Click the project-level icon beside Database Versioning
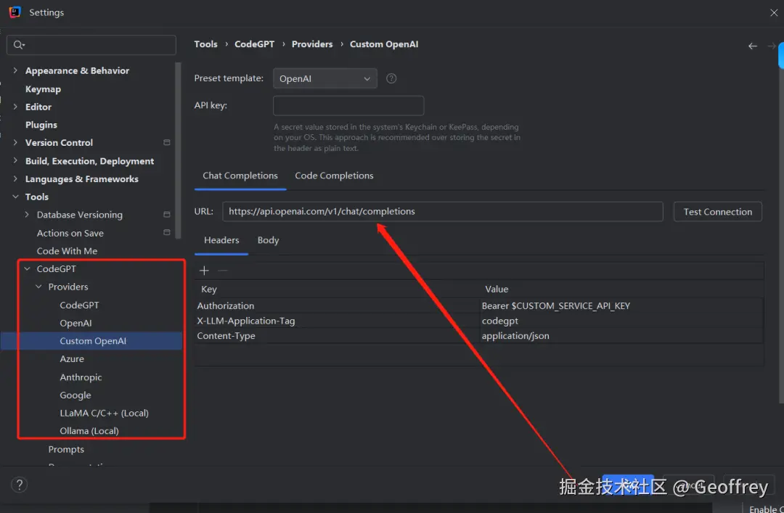Screen dimensions: 784x513 pyautogui.click(x=167, y=215)
